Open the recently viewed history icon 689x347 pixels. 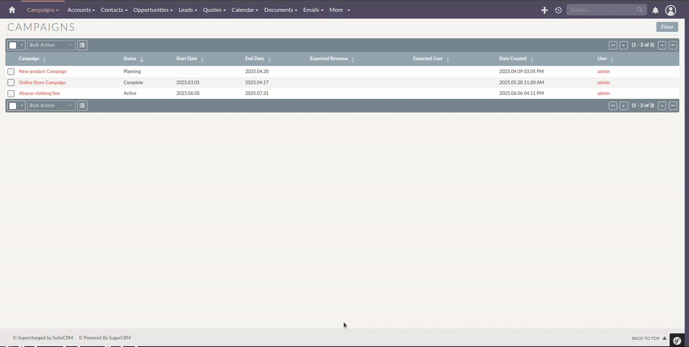558,10
